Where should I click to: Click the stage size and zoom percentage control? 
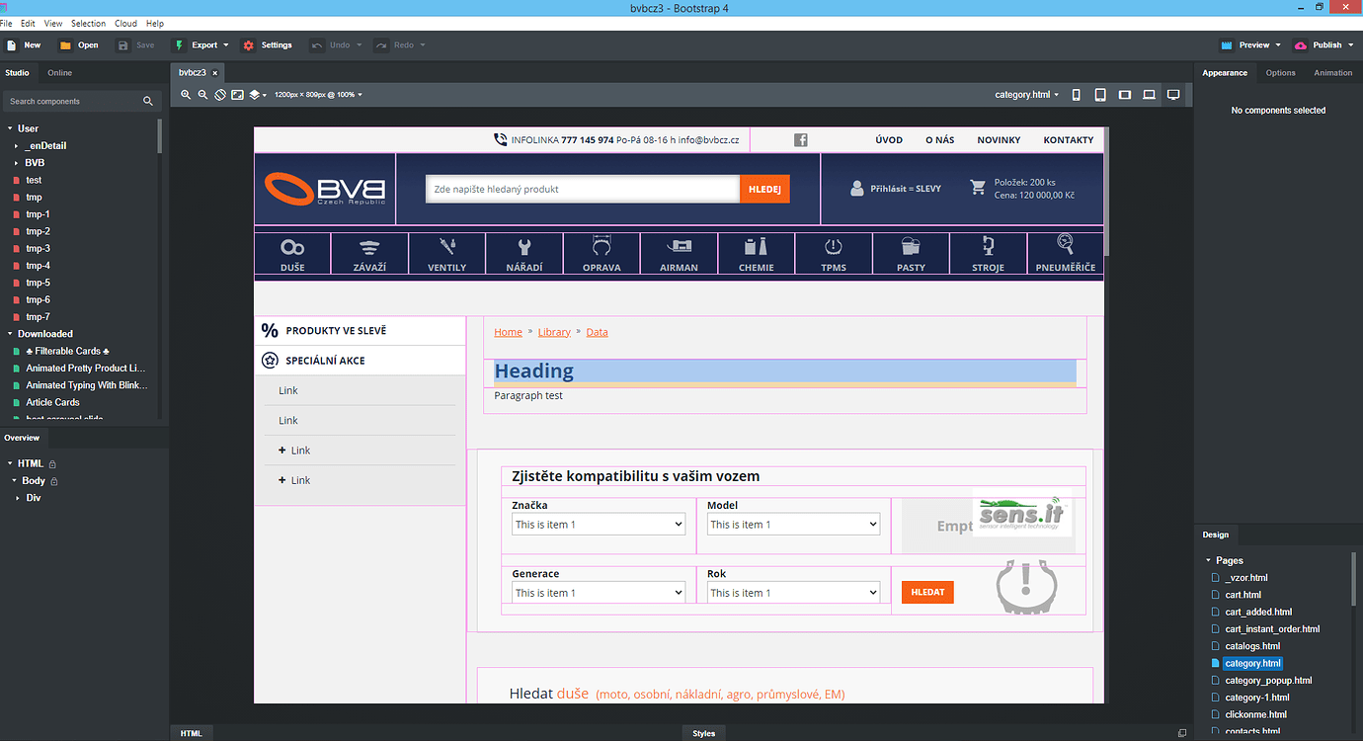click(x=318, y=95)
